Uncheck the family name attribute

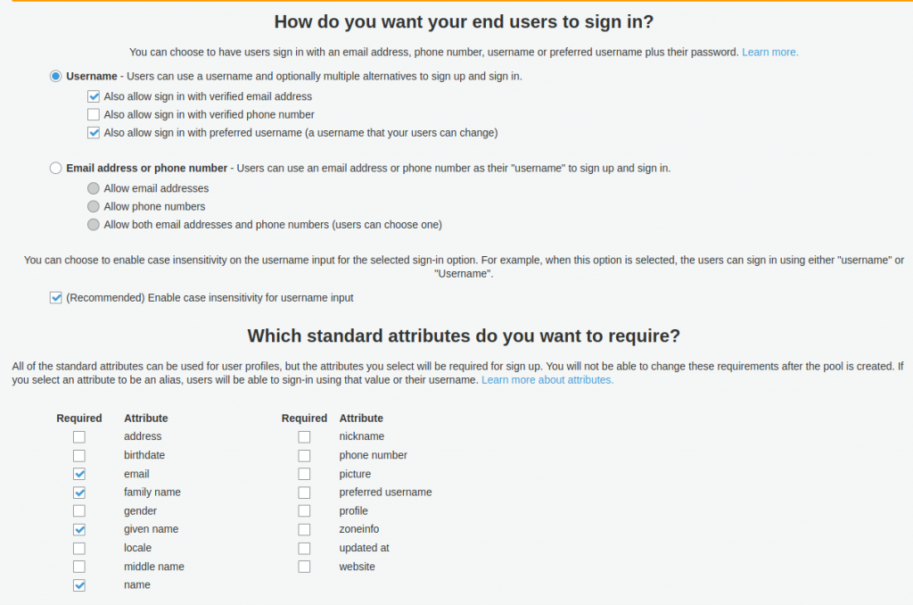point(78,492)
